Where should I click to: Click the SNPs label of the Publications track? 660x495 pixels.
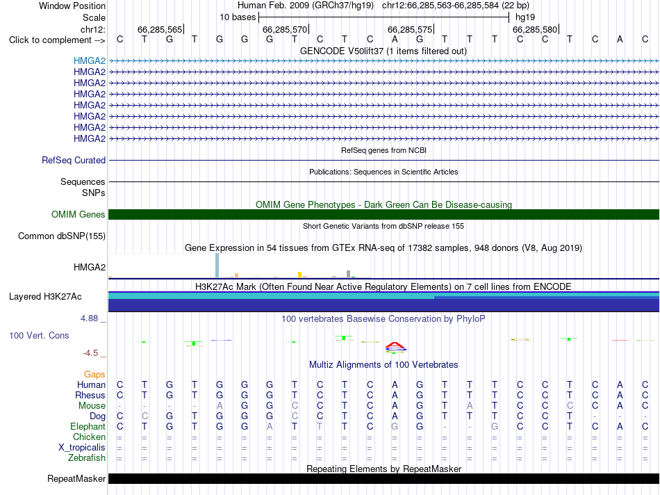[x=94, y=193]
